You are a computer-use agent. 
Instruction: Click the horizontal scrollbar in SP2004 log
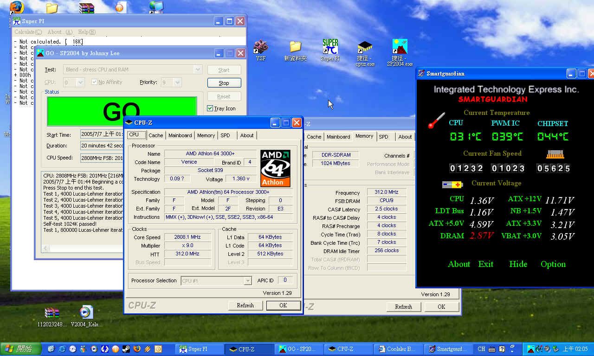(x=83, y=249)
